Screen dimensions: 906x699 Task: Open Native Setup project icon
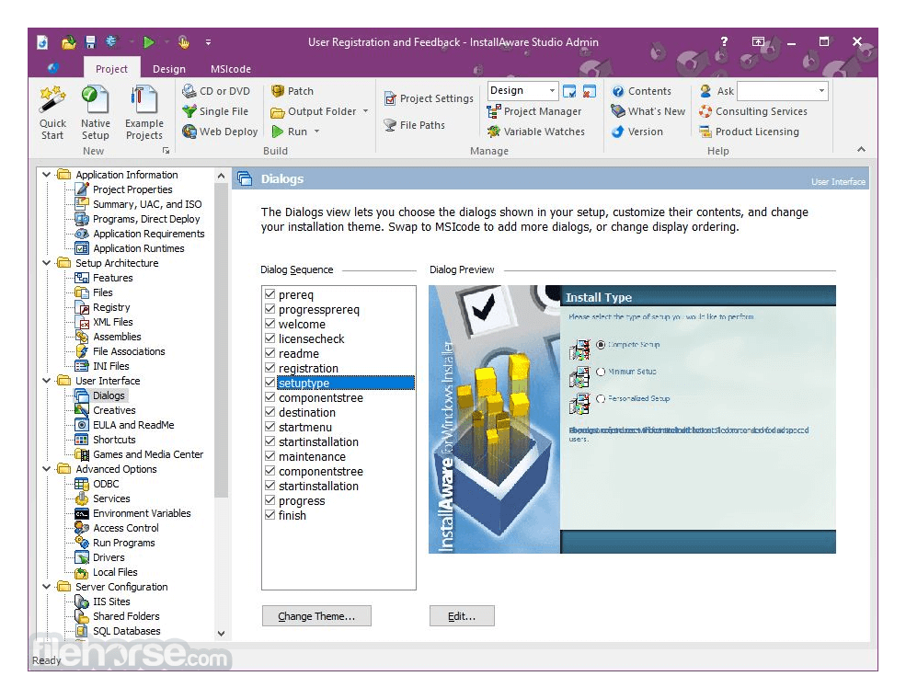point(96,112)
